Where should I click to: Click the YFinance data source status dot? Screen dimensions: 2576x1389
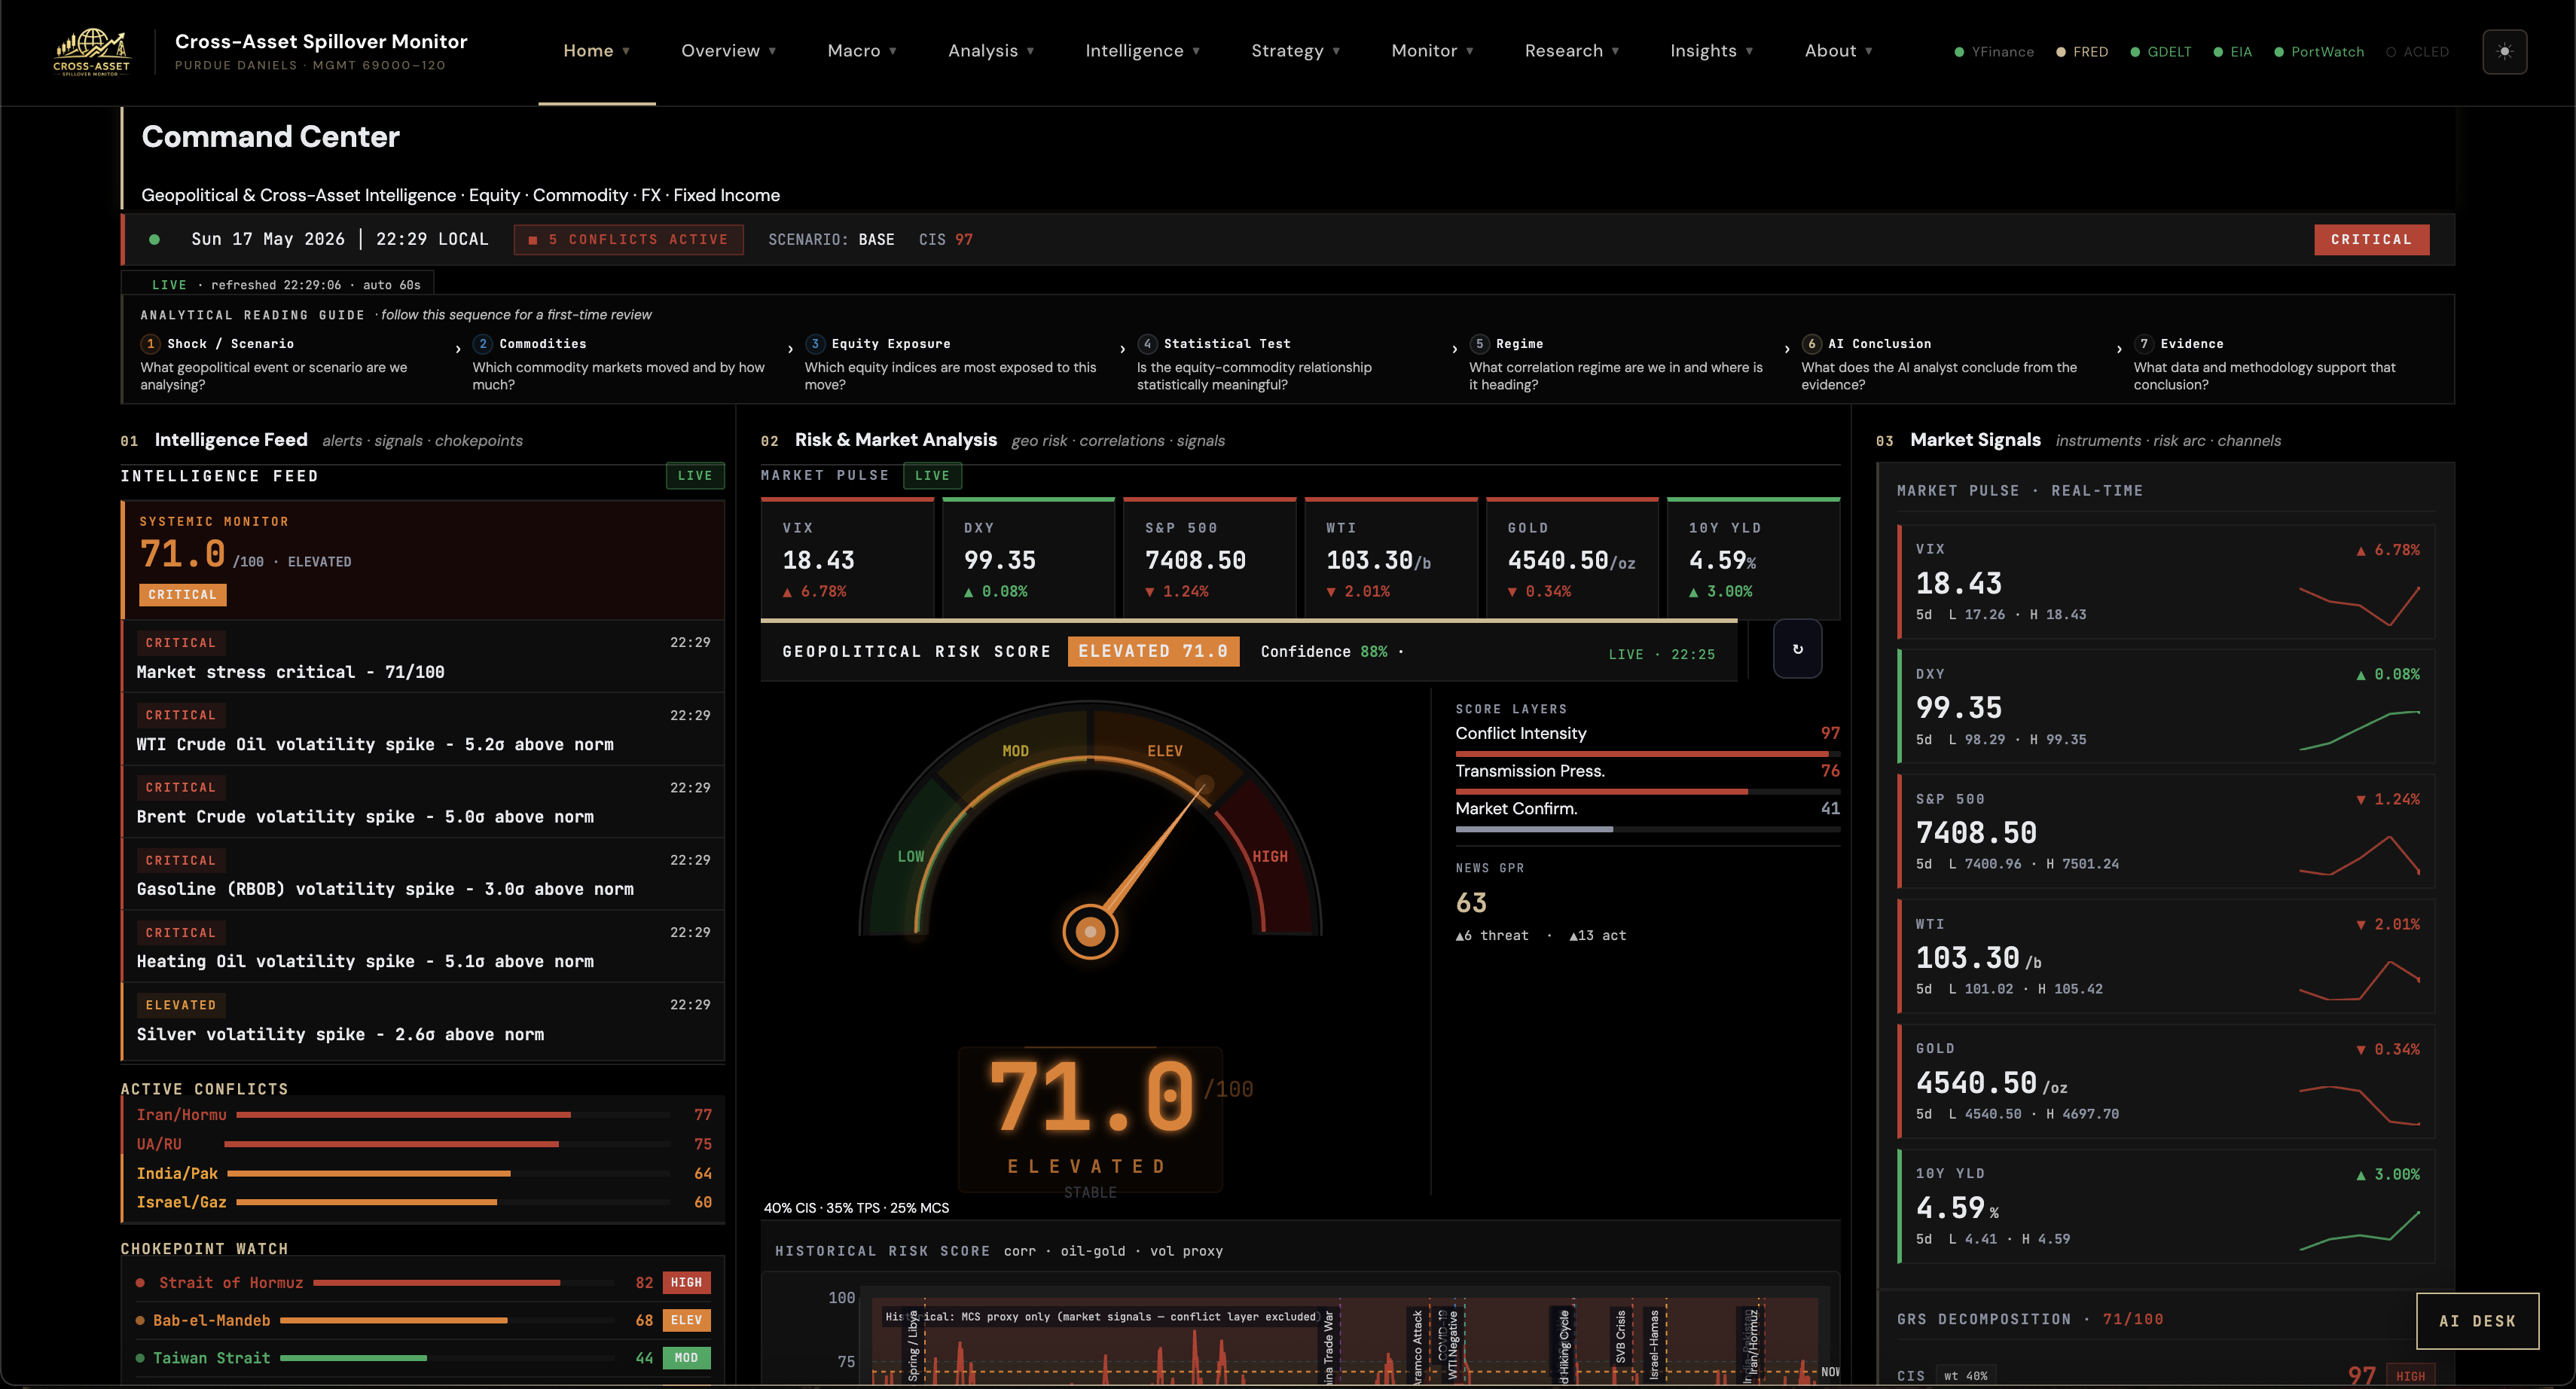point(1959,52)
